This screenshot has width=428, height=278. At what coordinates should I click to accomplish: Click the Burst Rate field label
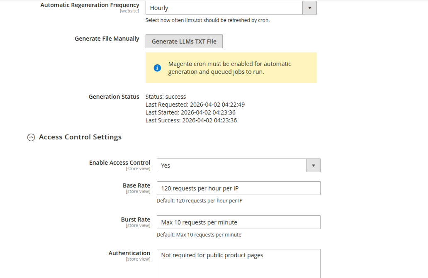pyautogui.click(x=135, y=219)
